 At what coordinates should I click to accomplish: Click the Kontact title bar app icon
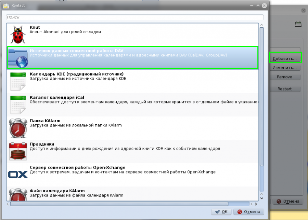click(x=6, y=6)
